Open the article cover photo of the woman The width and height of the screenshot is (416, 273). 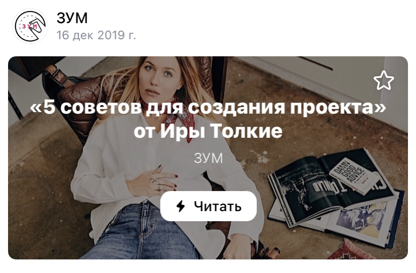208,158
